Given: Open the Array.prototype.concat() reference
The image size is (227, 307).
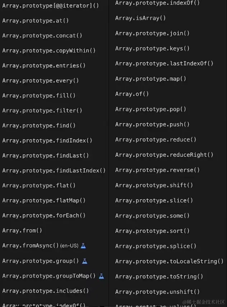Looking at the screenshot, I should tap(42, 36).
